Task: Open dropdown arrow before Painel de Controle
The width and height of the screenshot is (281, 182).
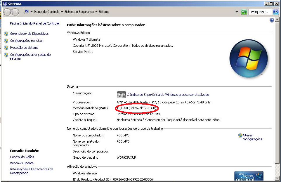Action: [32, 12]
